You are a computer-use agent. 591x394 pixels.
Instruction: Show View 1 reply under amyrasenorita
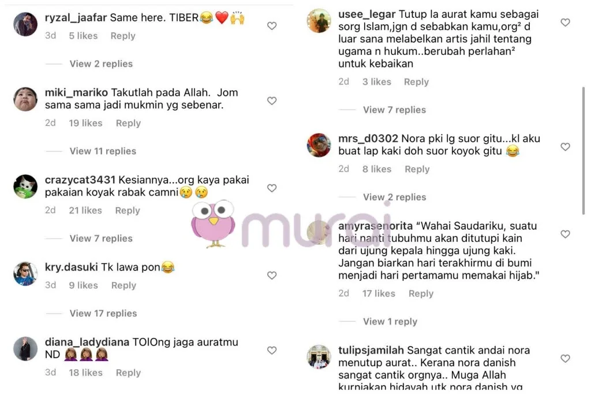pos(390,321)
